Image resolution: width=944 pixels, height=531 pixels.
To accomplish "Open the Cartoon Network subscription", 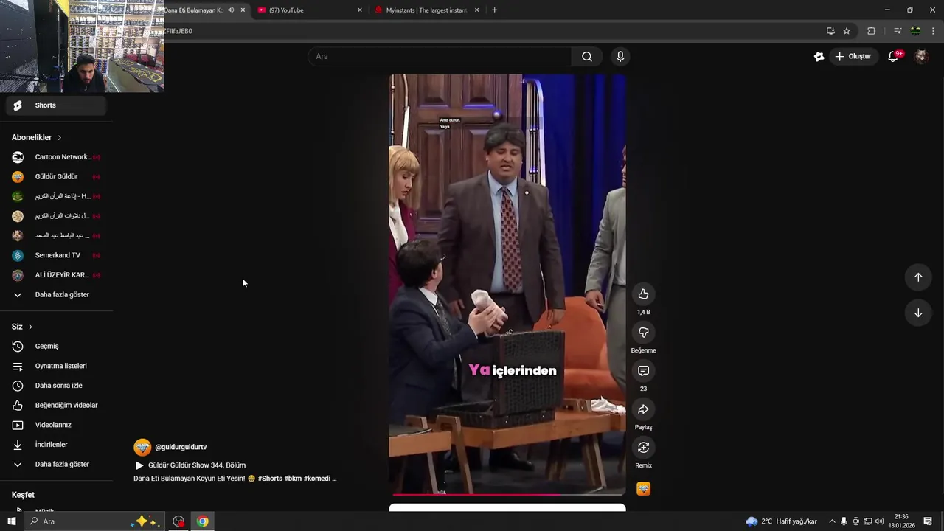I will point(56,157).
